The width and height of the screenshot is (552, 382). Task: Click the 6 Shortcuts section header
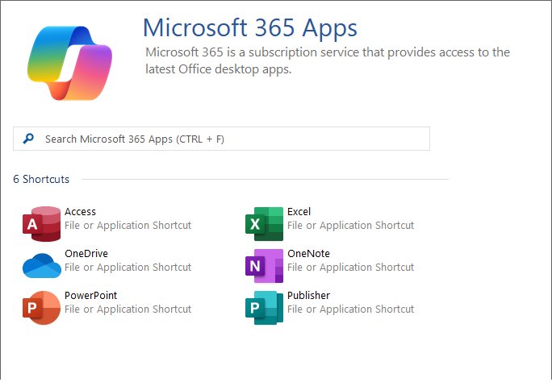[41, 179]
